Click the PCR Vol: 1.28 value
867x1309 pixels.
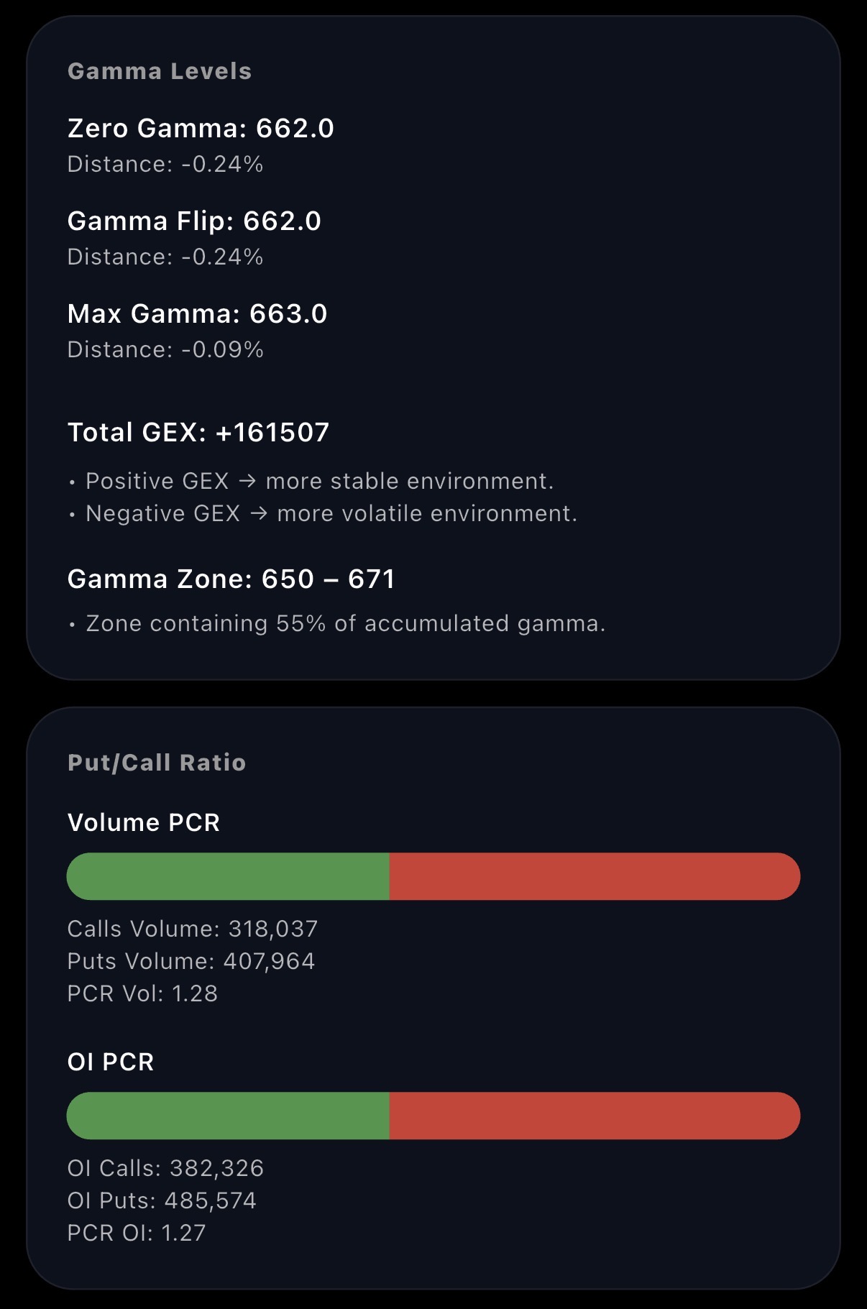click(x=143, y=994)
